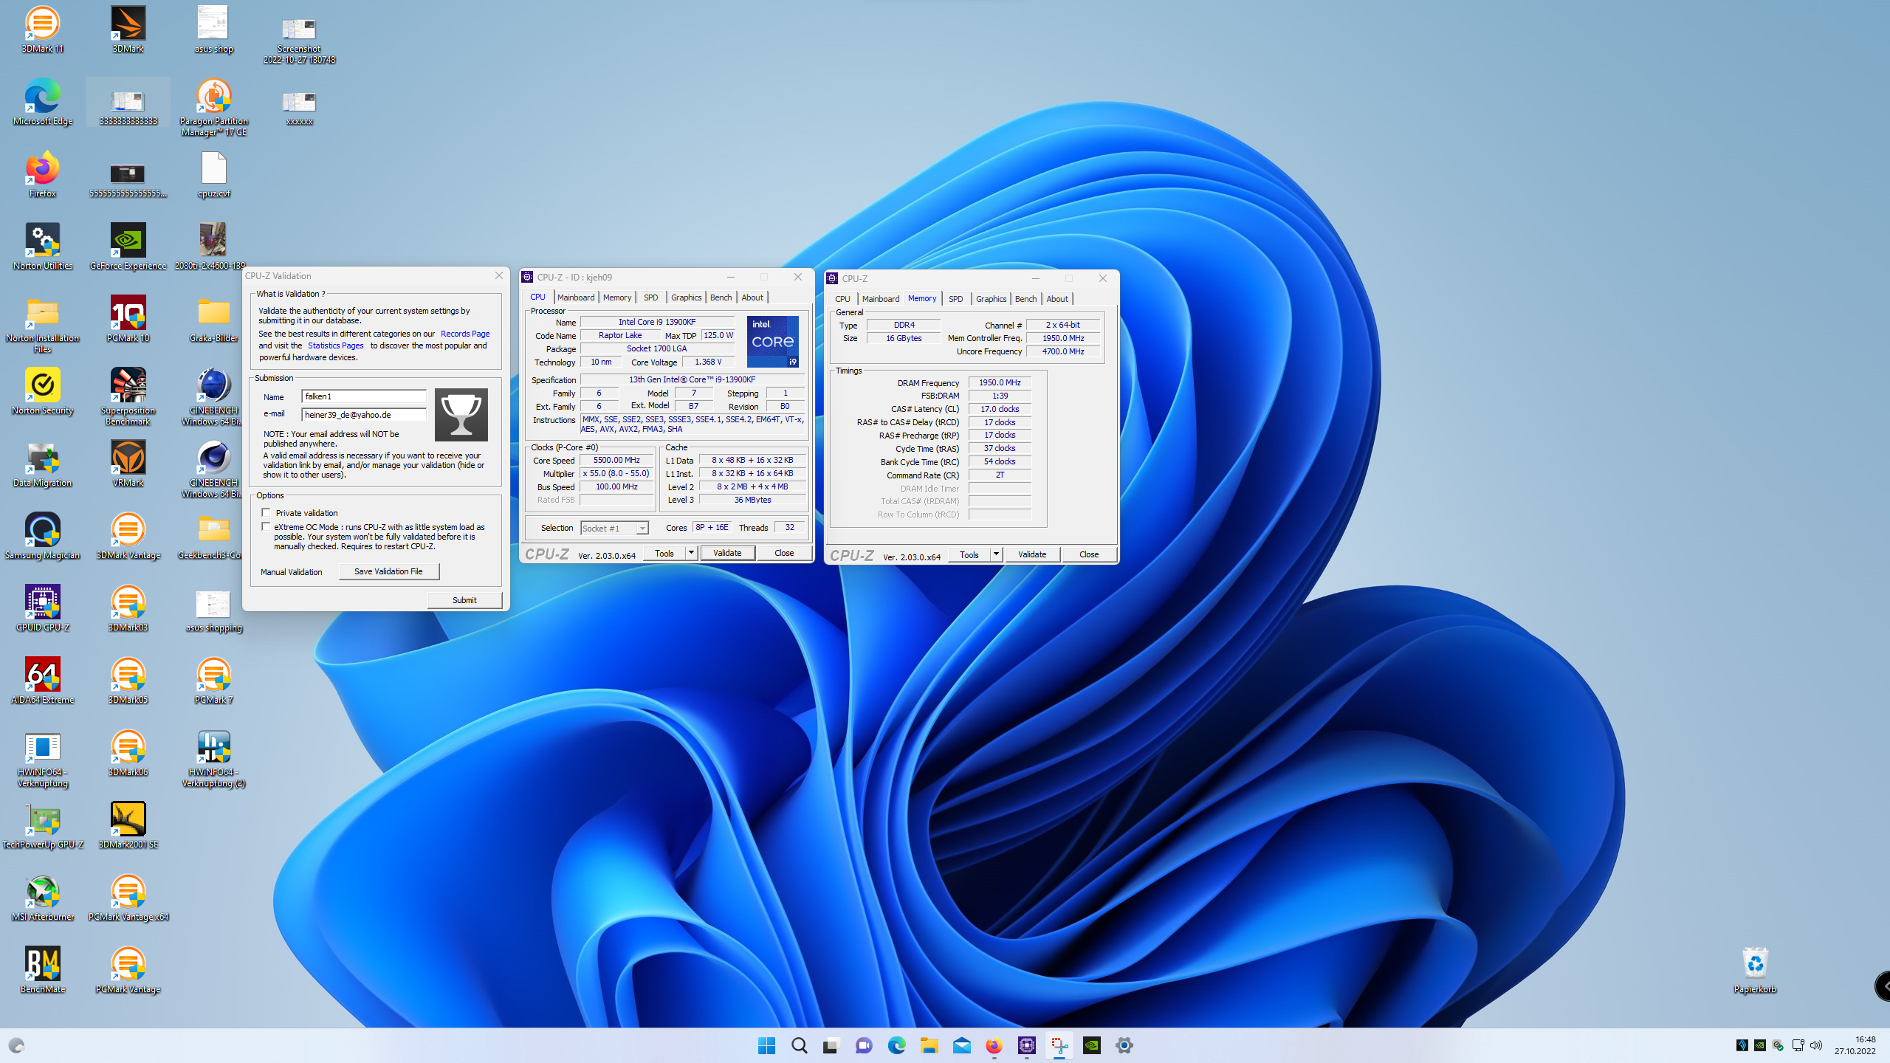
Task: Click the Uncore Frequency value 4700.0 MHz
Action: (x=1063, y=351)
